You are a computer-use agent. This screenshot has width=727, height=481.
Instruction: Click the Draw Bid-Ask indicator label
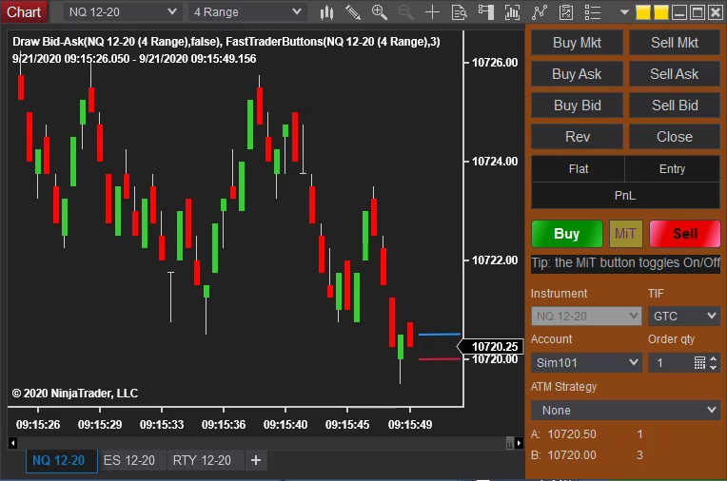coord(226,42)
